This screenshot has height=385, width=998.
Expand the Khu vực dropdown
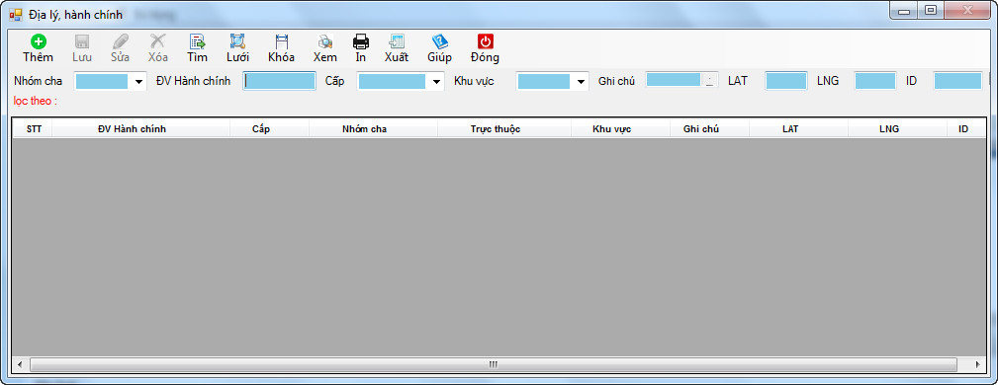click(581, 81)
